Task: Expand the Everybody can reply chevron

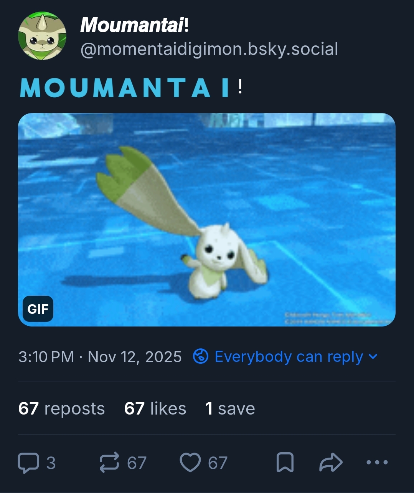Action: tap(373, 356)
